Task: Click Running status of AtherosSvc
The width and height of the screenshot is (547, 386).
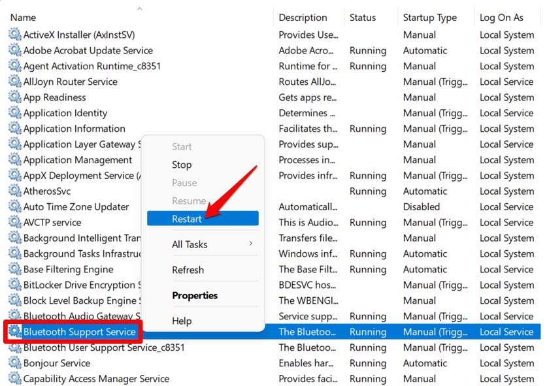Action: point(368,191)
